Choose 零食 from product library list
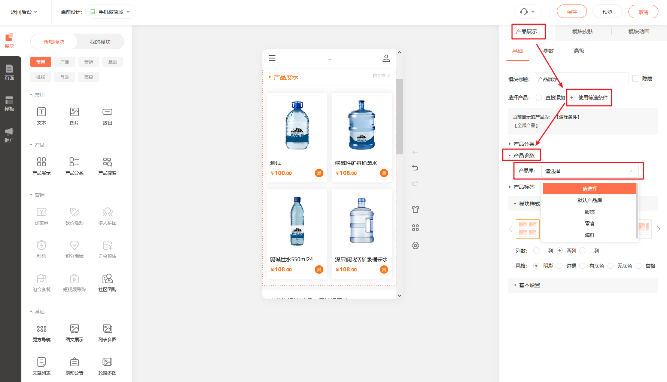Image resolution: width=667 pixels, height=382 pixels. [590, 224]
